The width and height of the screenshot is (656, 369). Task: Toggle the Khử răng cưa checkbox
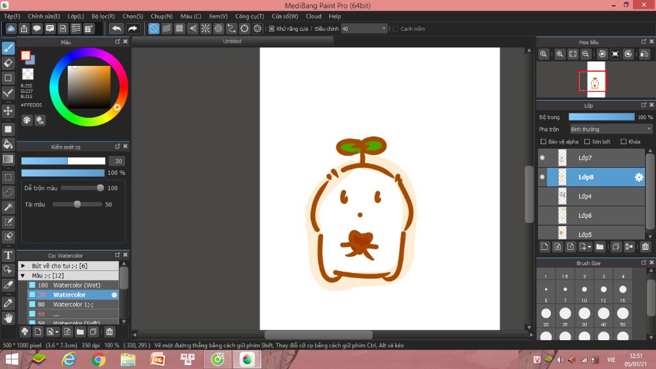[x=272, y=28]
